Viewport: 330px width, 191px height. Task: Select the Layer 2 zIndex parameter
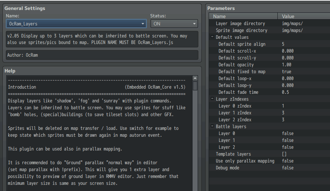(269, 120)
